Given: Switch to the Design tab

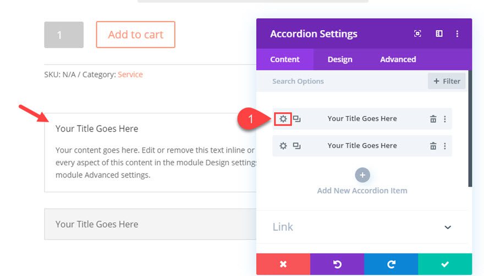Looking at the screenshot, I should [340, 59].
